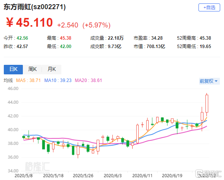Screen dimensions: 224x180
Task: Click the 38.00 y-axis label
Action: [x=13, y=143]
